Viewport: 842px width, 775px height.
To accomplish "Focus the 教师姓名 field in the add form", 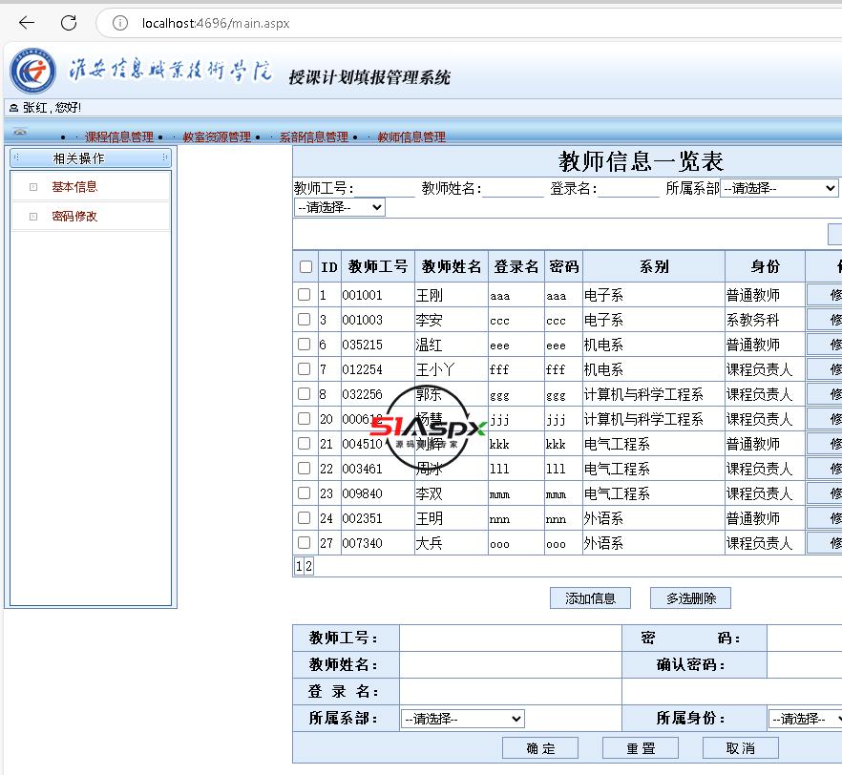I will pyautogui.click(x=510, y=664).
